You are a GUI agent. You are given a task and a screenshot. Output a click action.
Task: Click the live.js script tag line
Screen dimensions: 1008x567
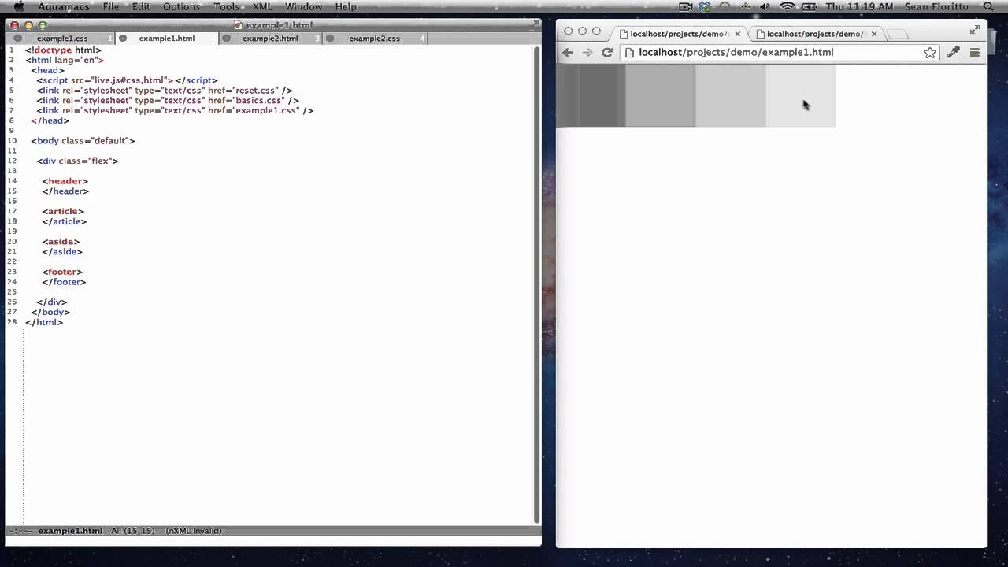(127, 80)
